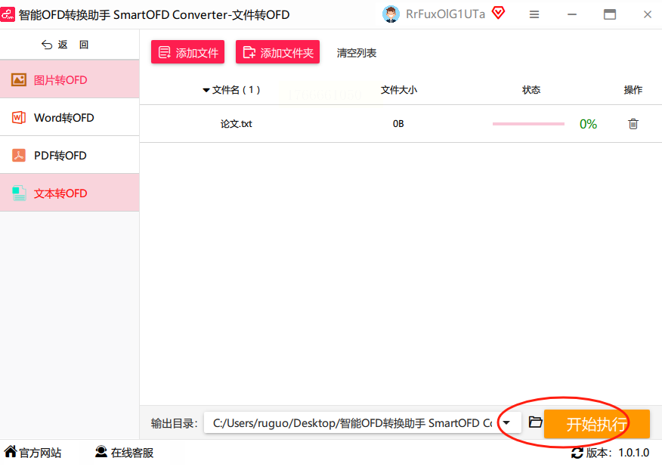The image size is (662, 467).
Task: Click the 添加文件 button
Action: pos(188,52)
